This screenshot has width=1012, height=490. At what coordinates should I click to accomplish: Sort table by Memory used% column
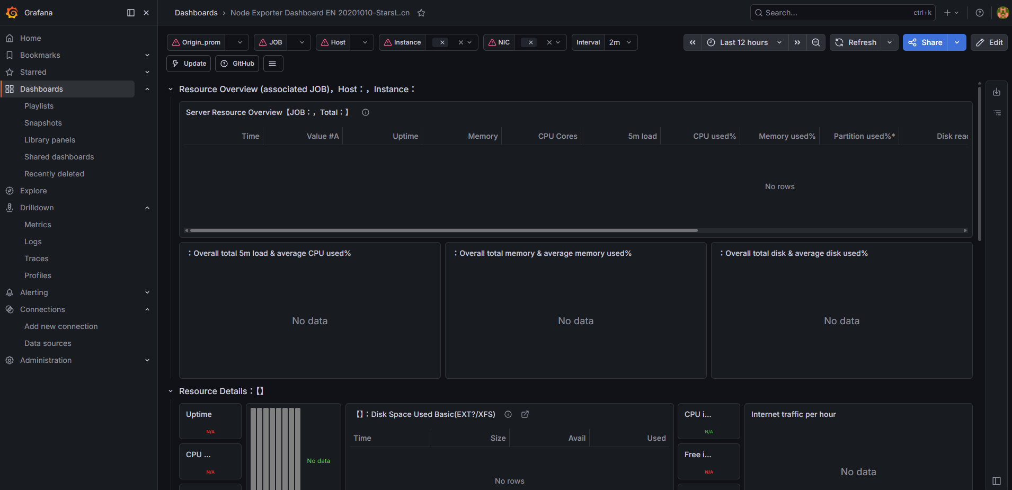click(x=787, y=136)
